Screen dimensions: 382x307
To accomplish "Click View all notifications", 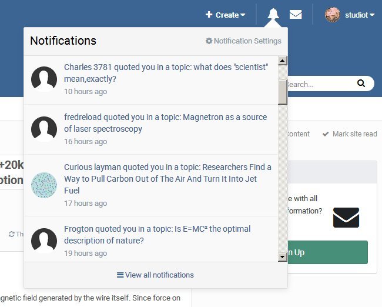I will click(x=155, y=275).
